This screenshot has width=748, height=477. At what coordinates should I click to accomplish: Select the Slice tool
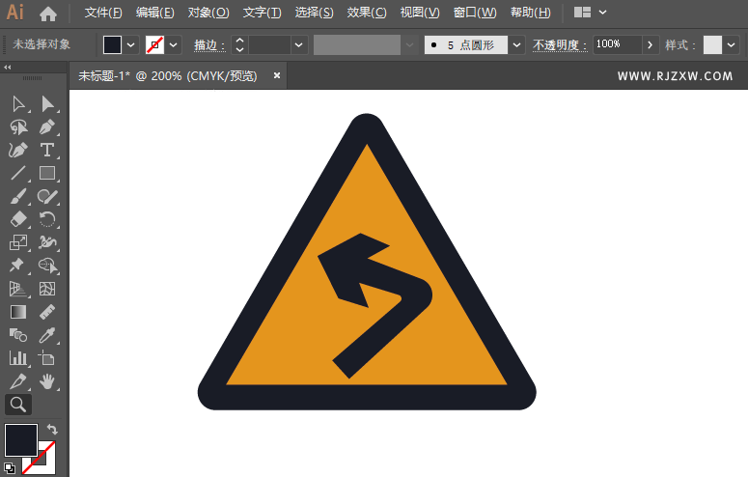[x=18, y=381]
